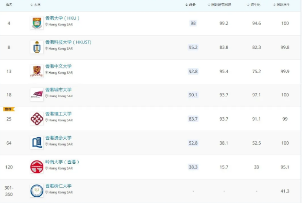Click total score 90.1 for 香港城市大学
The image size is (302, 203).
point(193,95)
